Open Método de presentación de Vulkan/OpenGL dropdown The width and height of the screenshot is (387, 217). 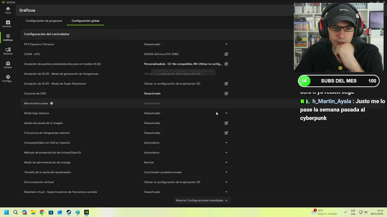[226, 153]
